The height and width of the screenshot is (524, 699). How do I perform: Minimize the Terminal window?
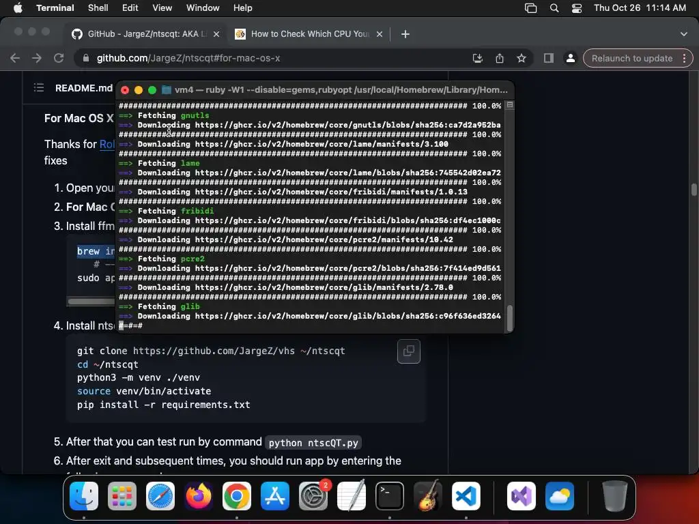point(139,90)
